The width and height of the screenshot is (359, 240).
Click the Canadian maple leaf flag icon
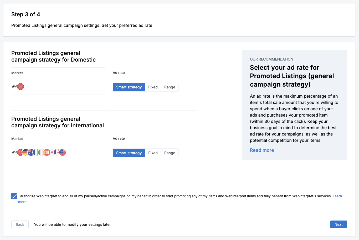(52, 152)
